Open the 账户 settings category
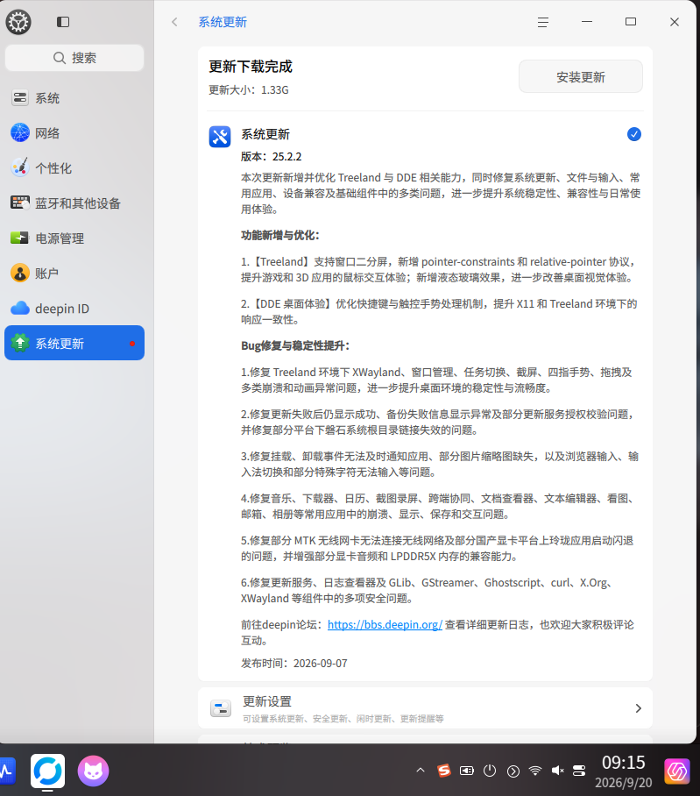Screen dimensions: 700x796 [74, 274]
